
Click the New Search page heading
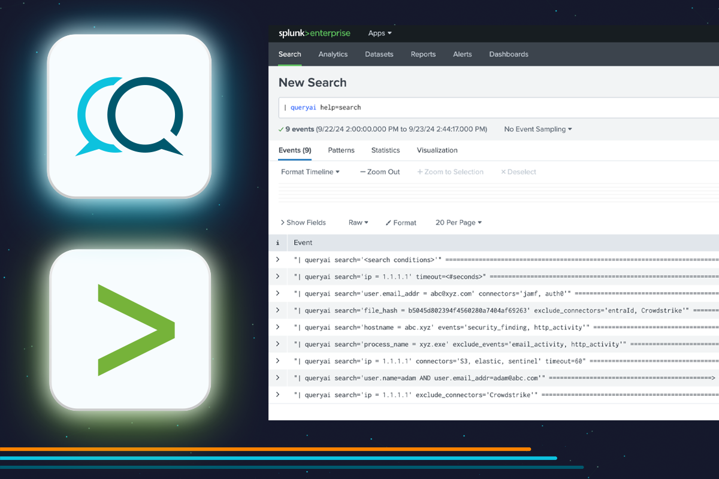(313, 83)
